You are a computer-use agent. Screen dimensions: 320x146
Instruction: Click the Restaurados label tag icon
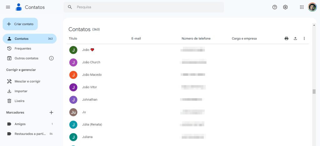point(9,134)
